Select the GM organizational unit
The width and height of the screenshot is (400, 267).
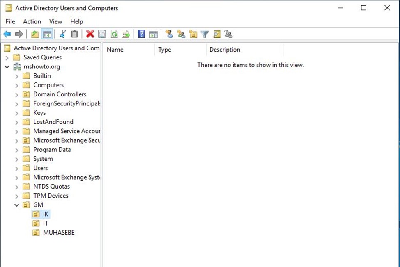coord(38,205)
